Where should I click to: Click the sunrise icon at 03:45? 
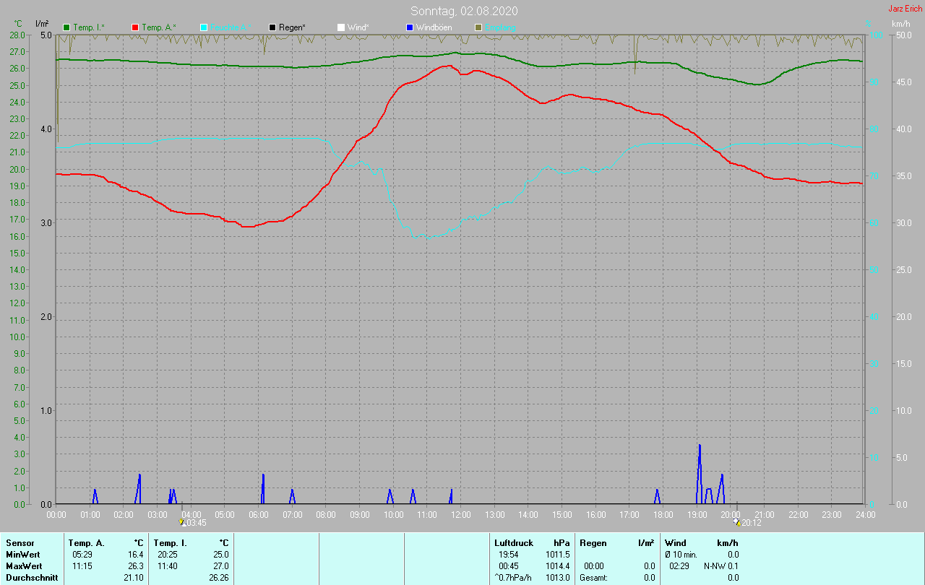coord(182,522)
